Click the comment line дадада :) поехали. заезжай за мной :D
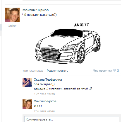 (x=63, y=88)
